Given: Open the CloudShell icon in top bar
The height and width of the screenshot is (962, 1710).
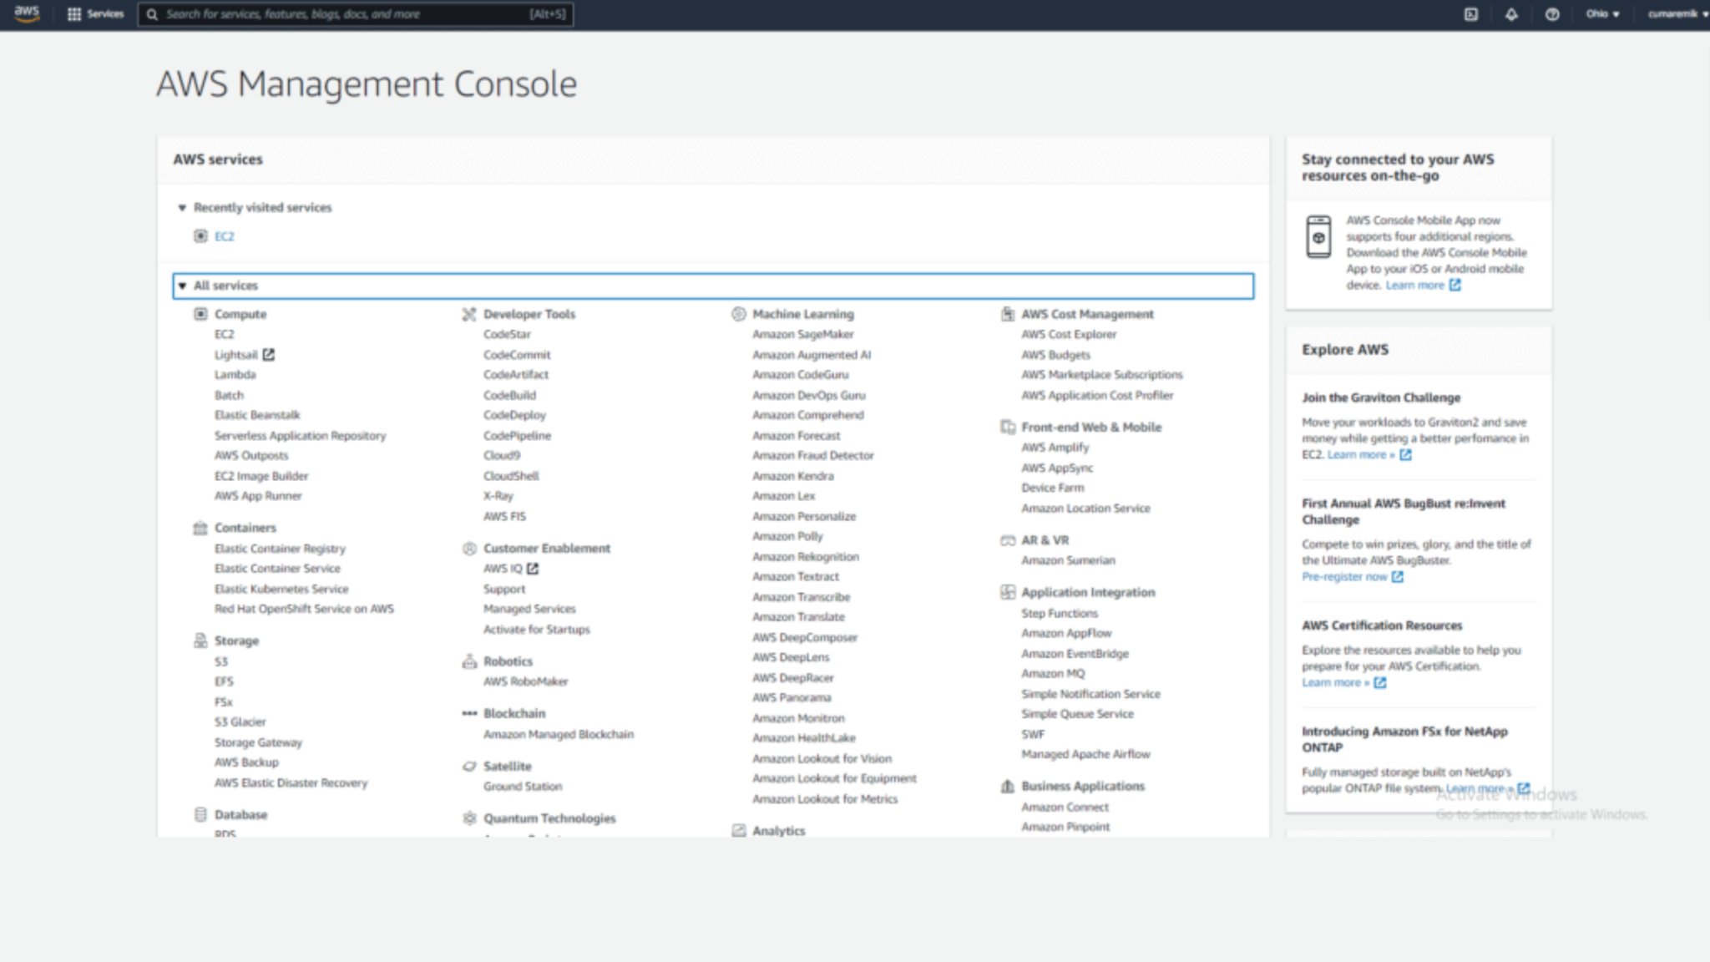Looking at the screenshot, I should pos(1471,14).
